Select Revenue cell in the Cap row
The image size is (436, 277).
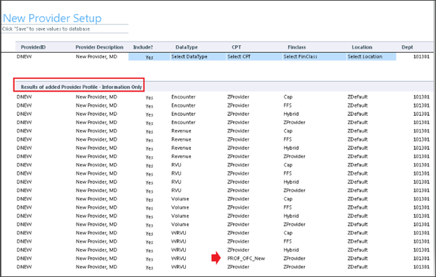coord(181,131)
